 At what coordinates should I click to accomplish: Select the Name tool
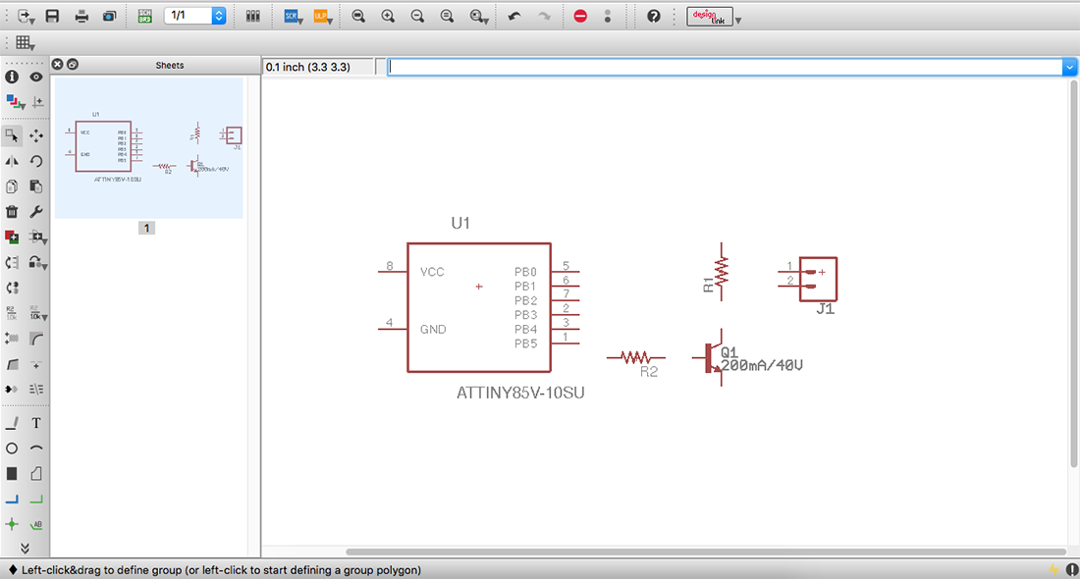[x=12, y=313]
